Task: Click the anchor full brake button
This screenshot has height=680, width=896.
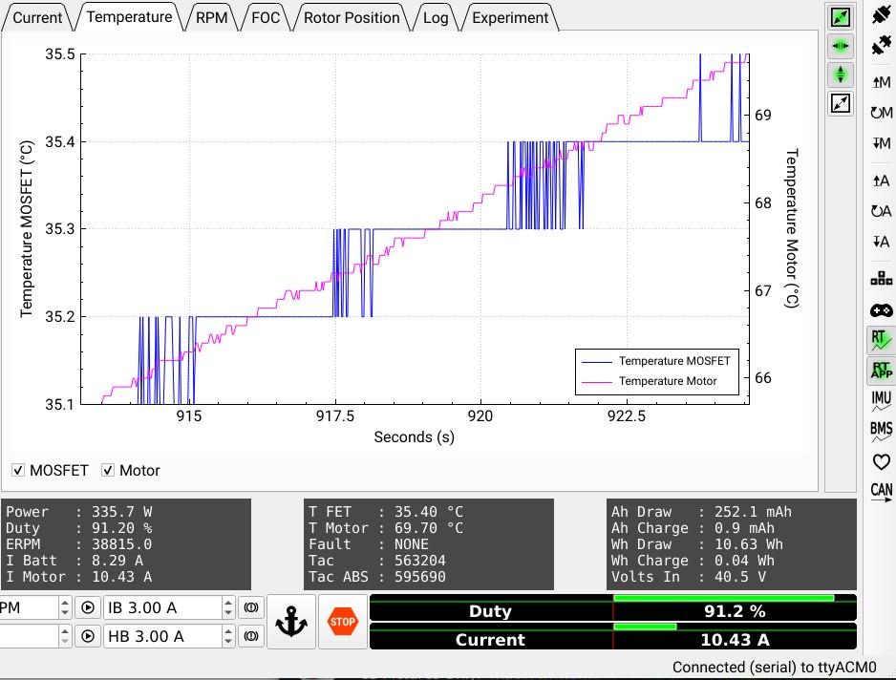Action: click(291, 622)
